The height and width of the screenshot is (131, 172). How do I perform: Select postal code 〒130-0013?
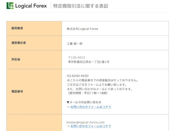coord(76,57)
